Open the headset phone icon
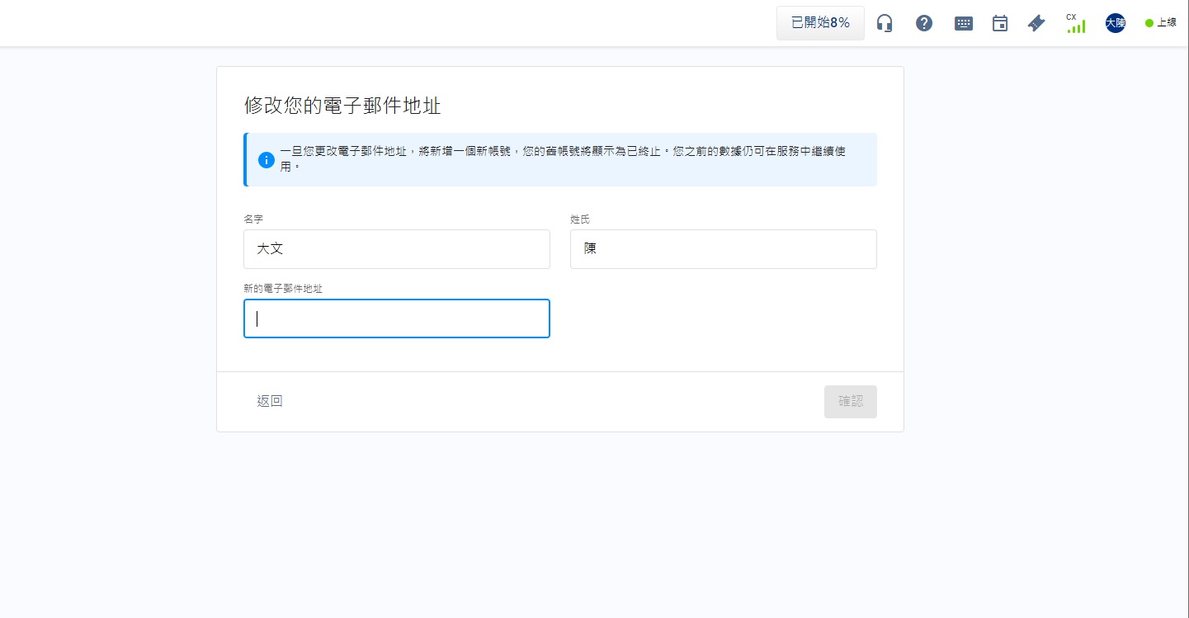This screenshot has height=618, width=1189. click(x=885, y=23)
